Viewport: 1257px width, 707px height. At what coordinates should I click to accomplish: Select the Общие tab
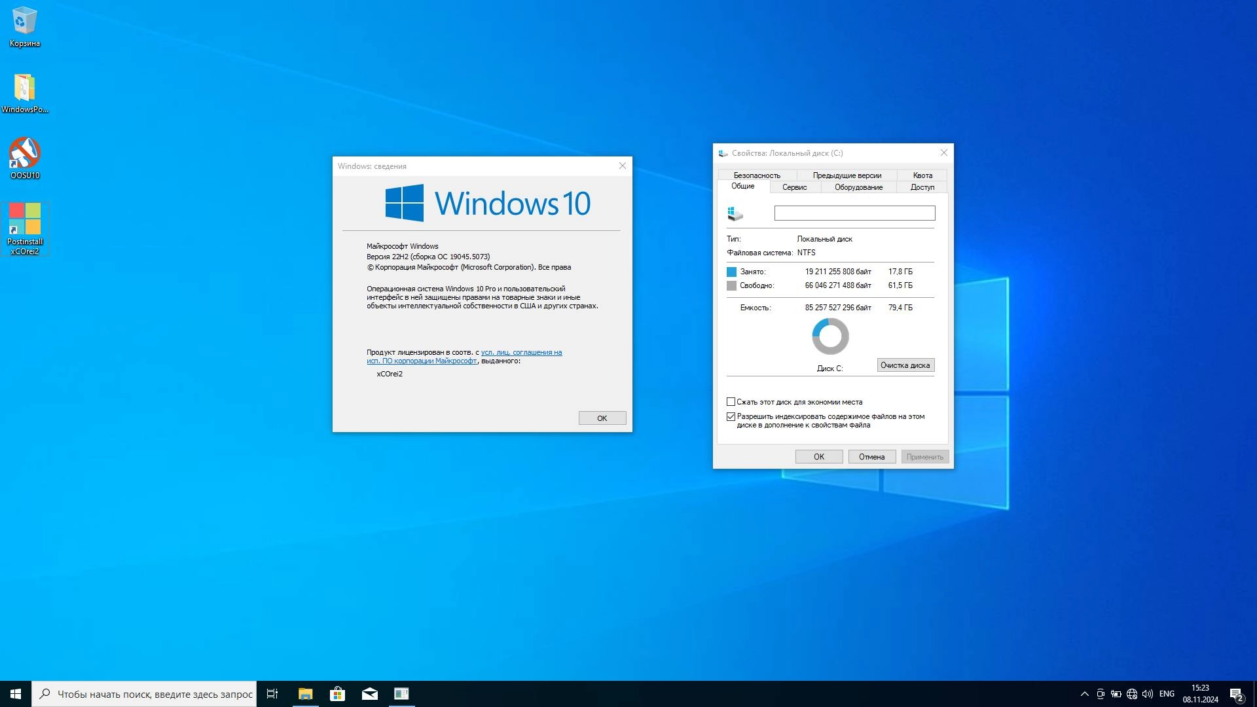click(x=743, y=187)
